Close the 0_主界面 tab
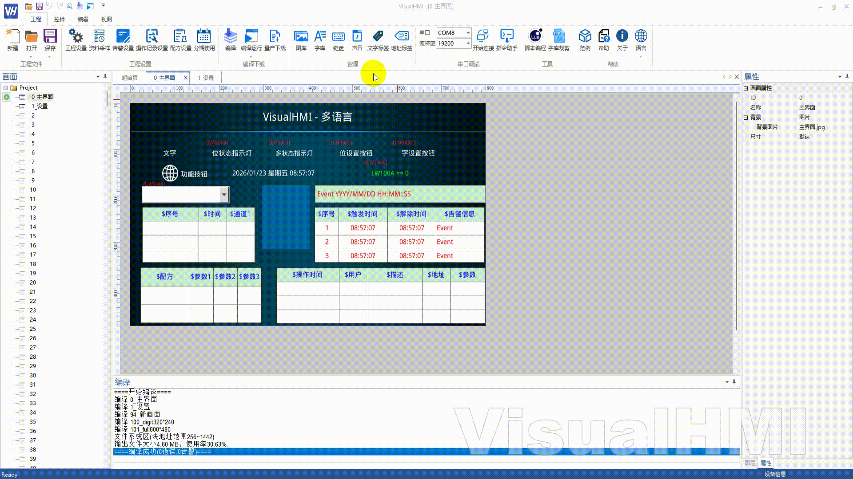 coord(186,78)
